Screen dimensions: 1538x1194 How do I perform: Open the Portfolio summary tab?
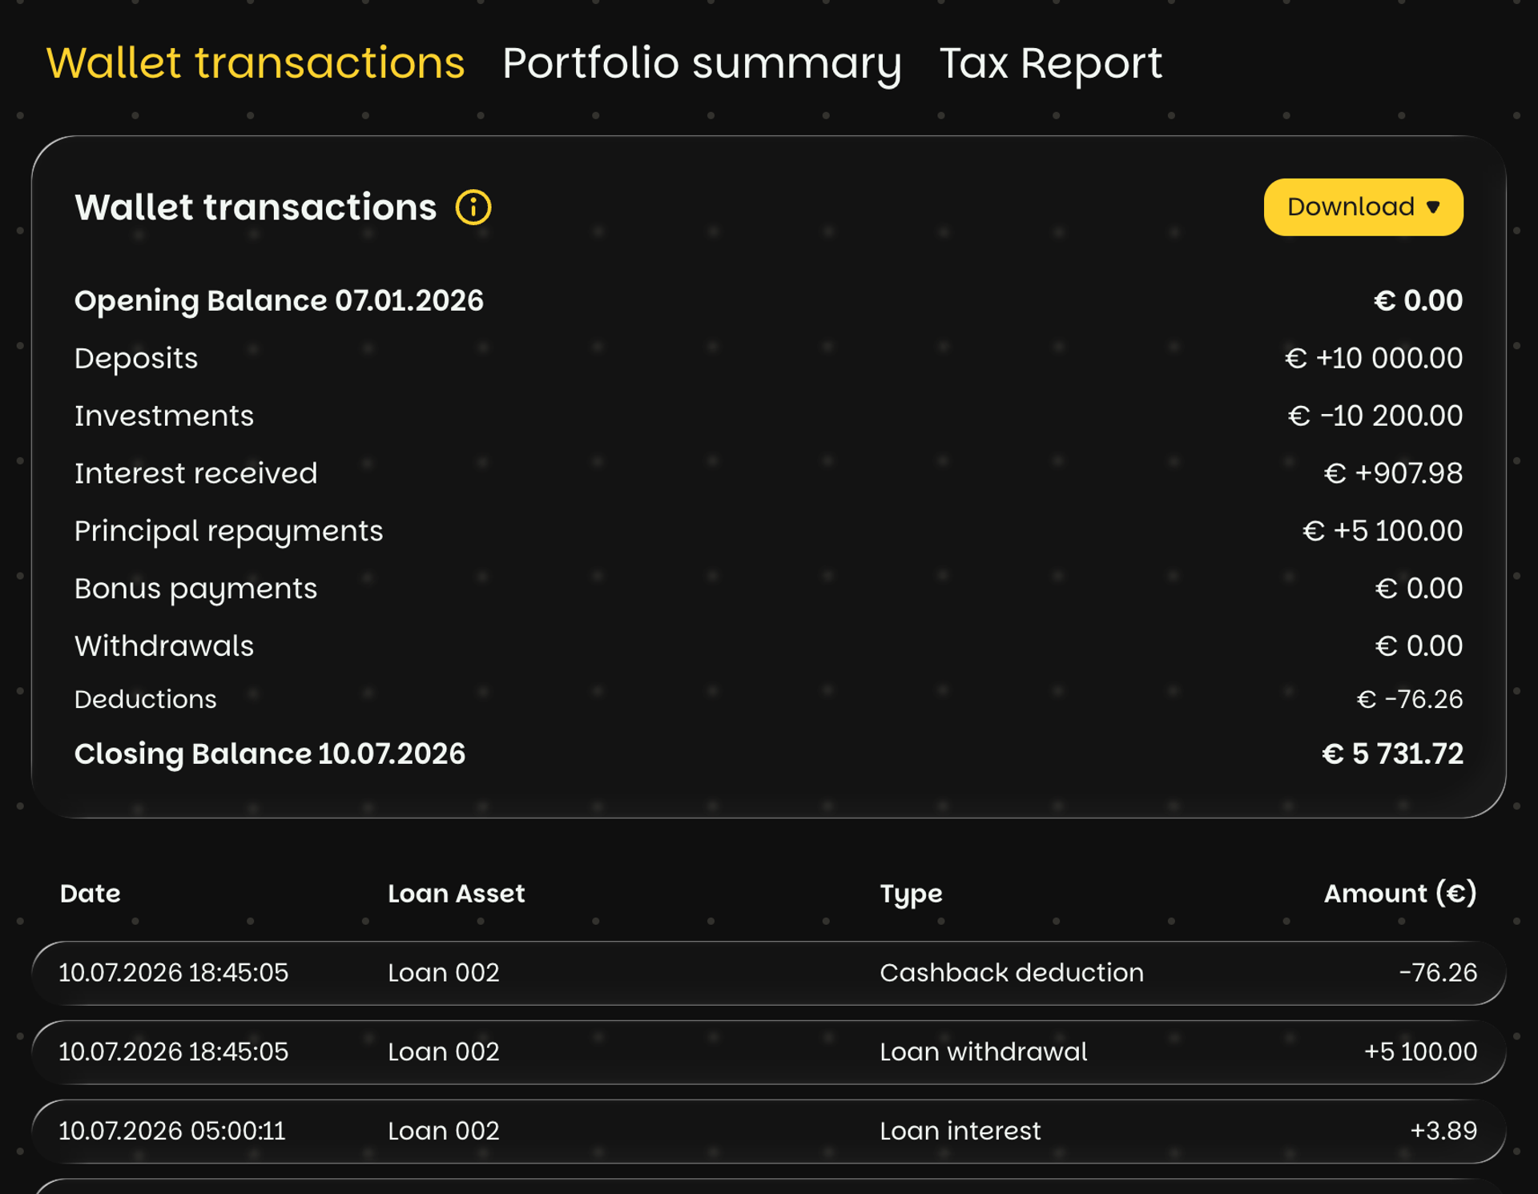(x=702, y=63)
